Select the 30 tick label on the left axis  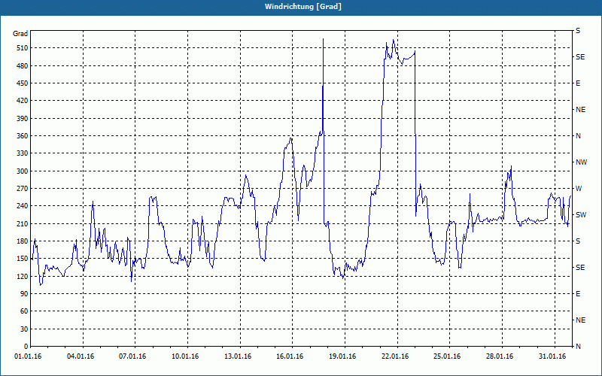24,329
